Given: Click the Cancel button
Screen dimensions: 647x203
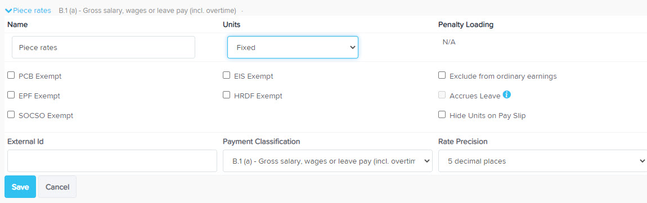Looking at the screenshot, I should 57,187.
